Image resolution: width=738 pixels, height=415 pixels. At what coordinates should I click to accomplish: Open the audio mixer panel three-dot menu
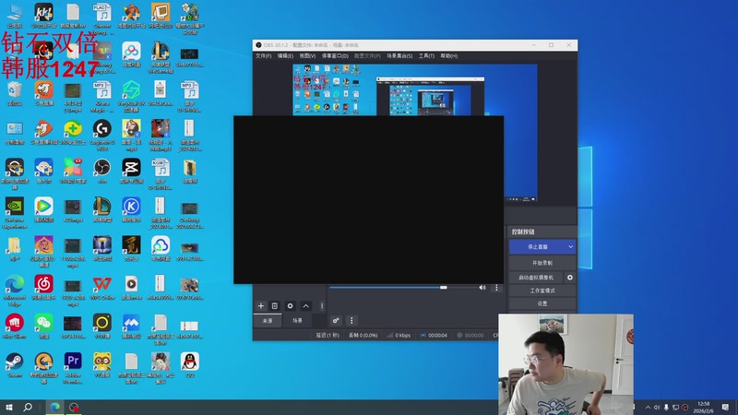[x=351, y=320]
